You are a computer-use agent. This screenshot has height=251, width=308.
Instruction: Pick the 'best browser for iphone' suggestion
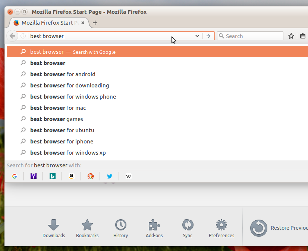pos(157,142)
